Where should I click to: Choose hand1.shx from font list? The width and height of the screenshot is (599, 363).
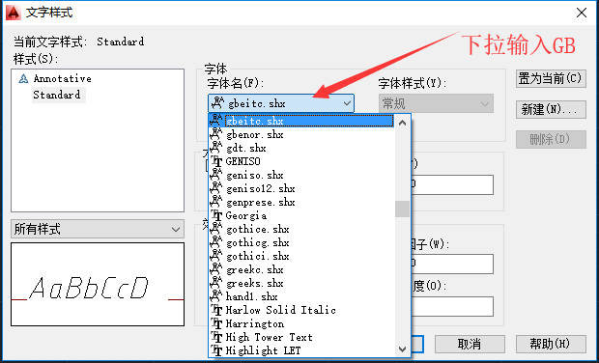[x=301, y=296]
